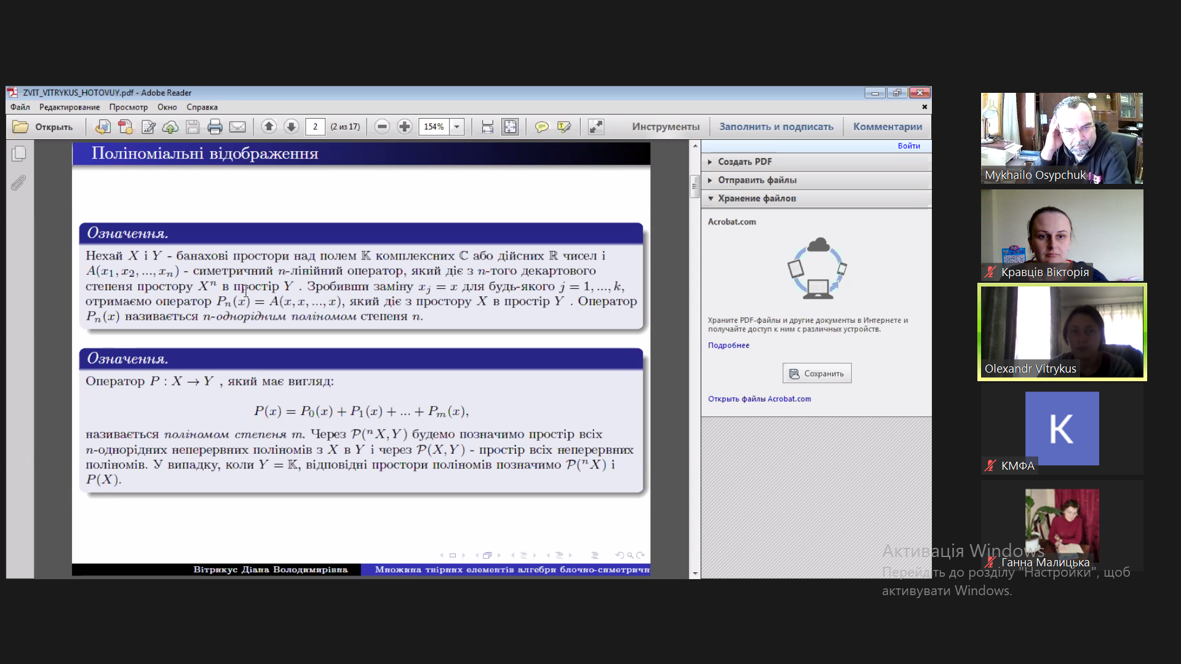Click the Сохранить button
This screenshot has width=1181, height=664.
pos(817,374)
